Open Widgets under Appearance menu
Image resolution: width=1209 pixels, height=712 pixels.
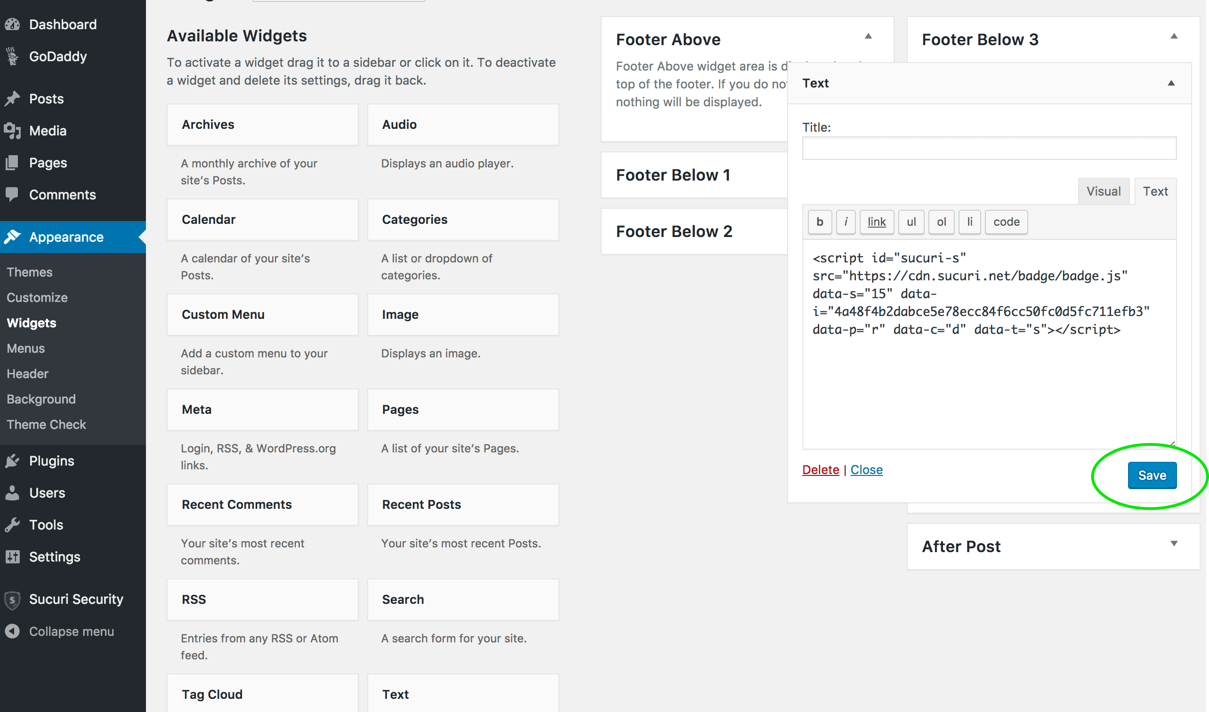point(32,323)
